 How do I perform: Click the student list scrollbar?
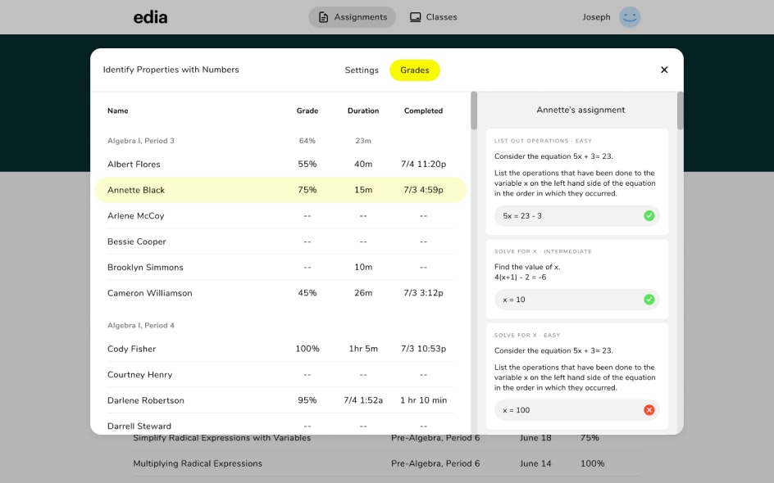474,111
